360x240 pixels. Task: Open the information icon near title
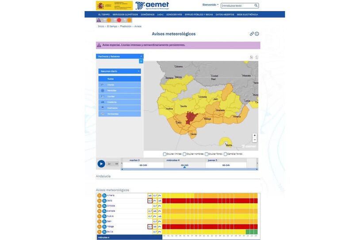tap(257, 34)
